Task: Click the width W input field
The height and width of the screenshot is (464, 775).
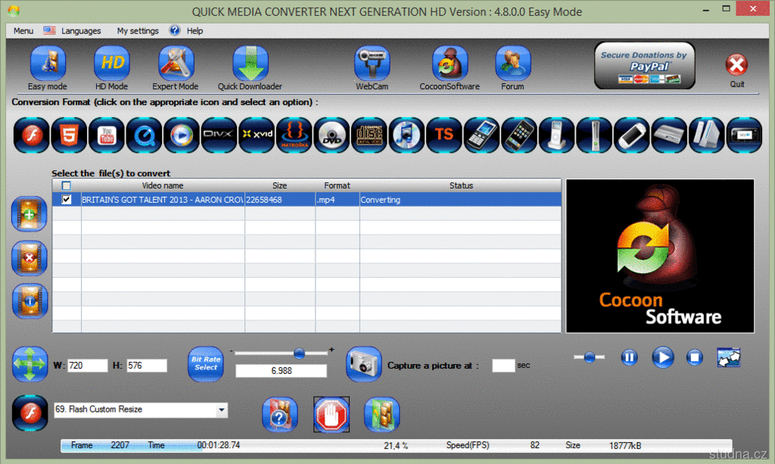Action: [x=88, y=366]
